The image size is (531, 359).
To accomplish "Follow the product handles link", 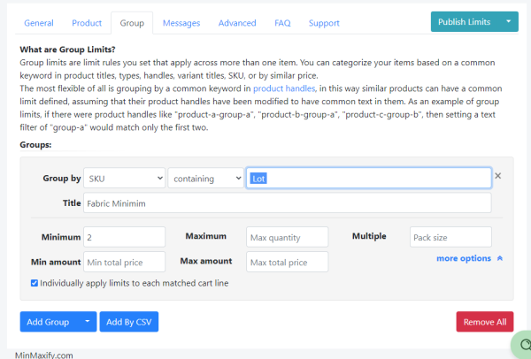I will pyautogui.click(x=284, y=88).
